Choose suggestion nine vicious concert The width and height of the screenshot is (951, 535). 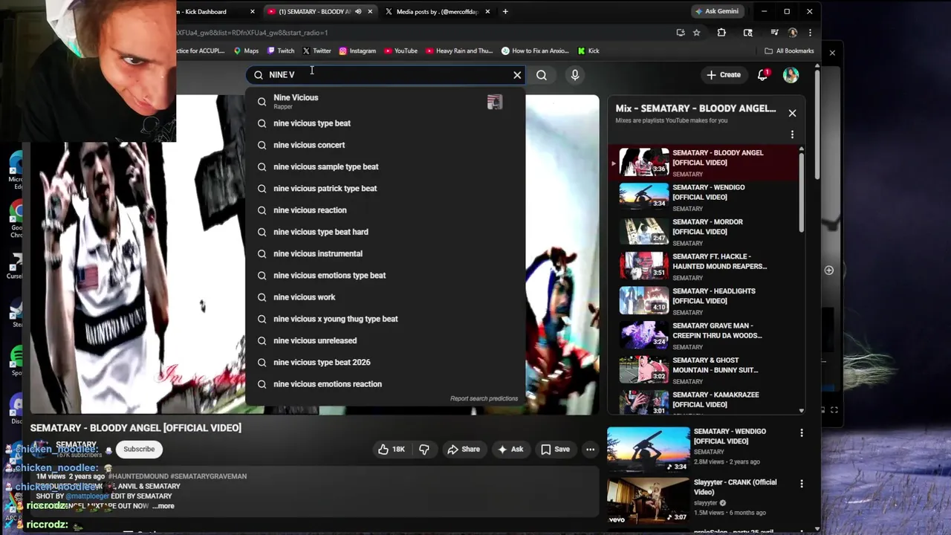[385, 145]
